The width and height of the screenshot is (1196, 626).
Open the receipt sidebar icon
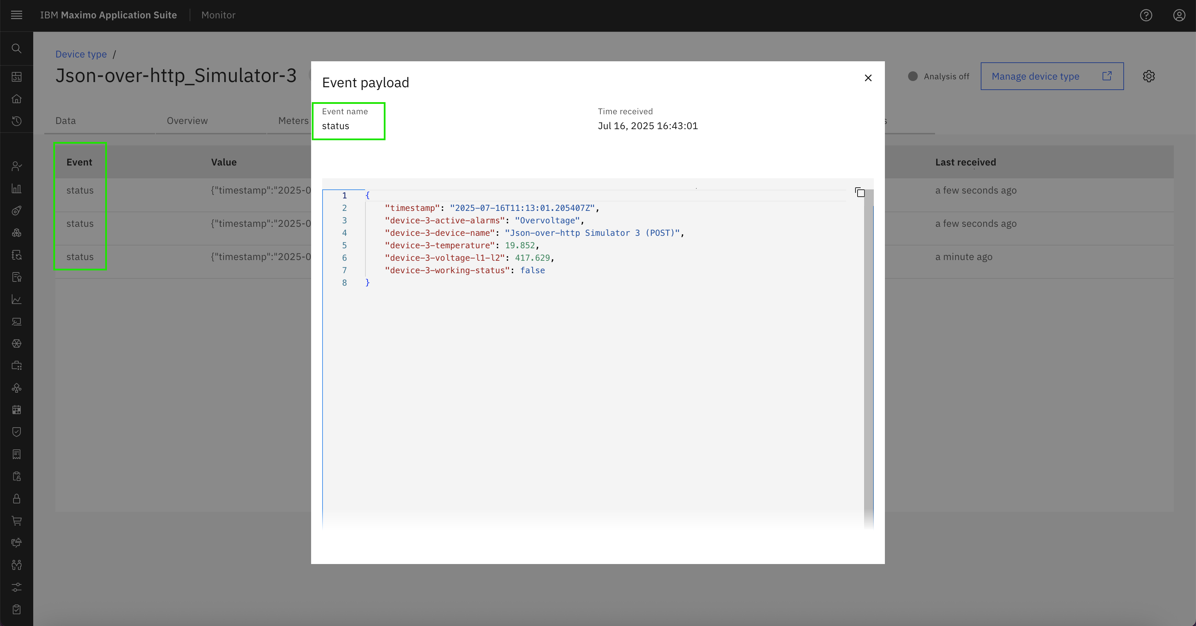click(17, 454)
